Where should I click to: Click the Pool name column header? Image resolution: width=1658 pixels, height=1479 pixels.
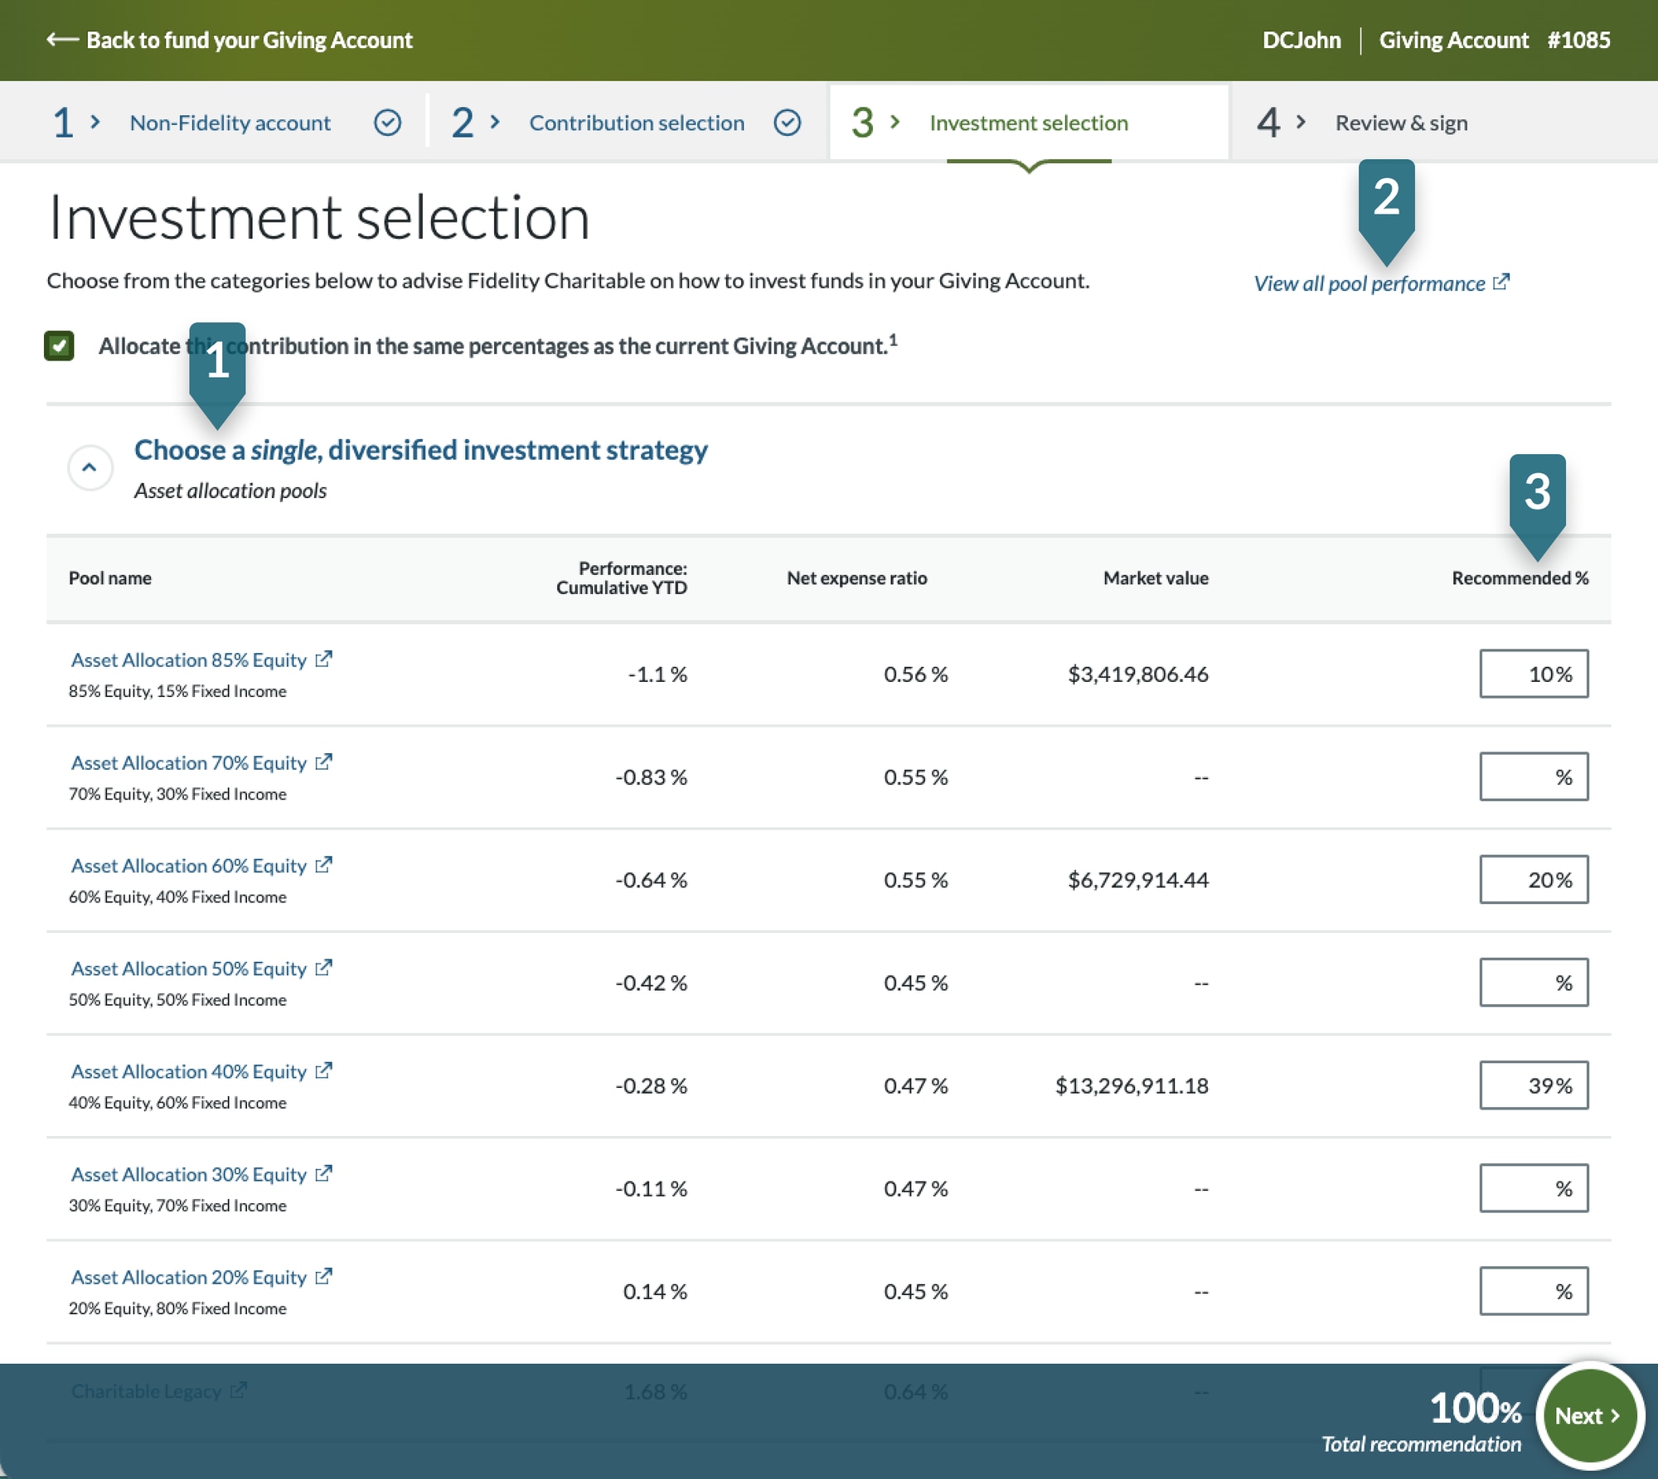tap(110, 578)
